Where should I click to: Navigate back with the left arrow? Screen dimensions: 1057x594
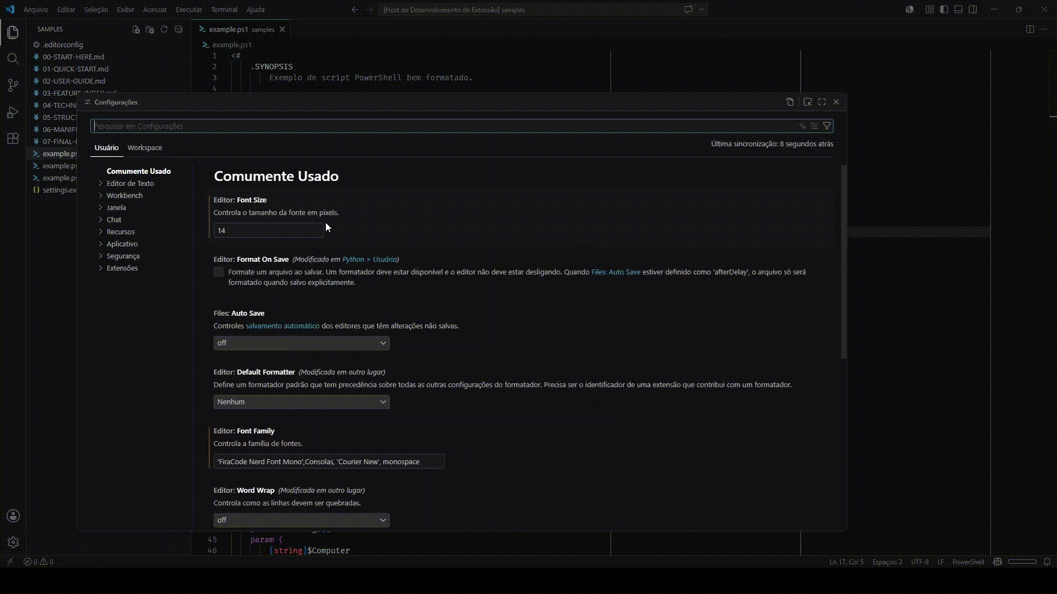click(x=355, y=9)
